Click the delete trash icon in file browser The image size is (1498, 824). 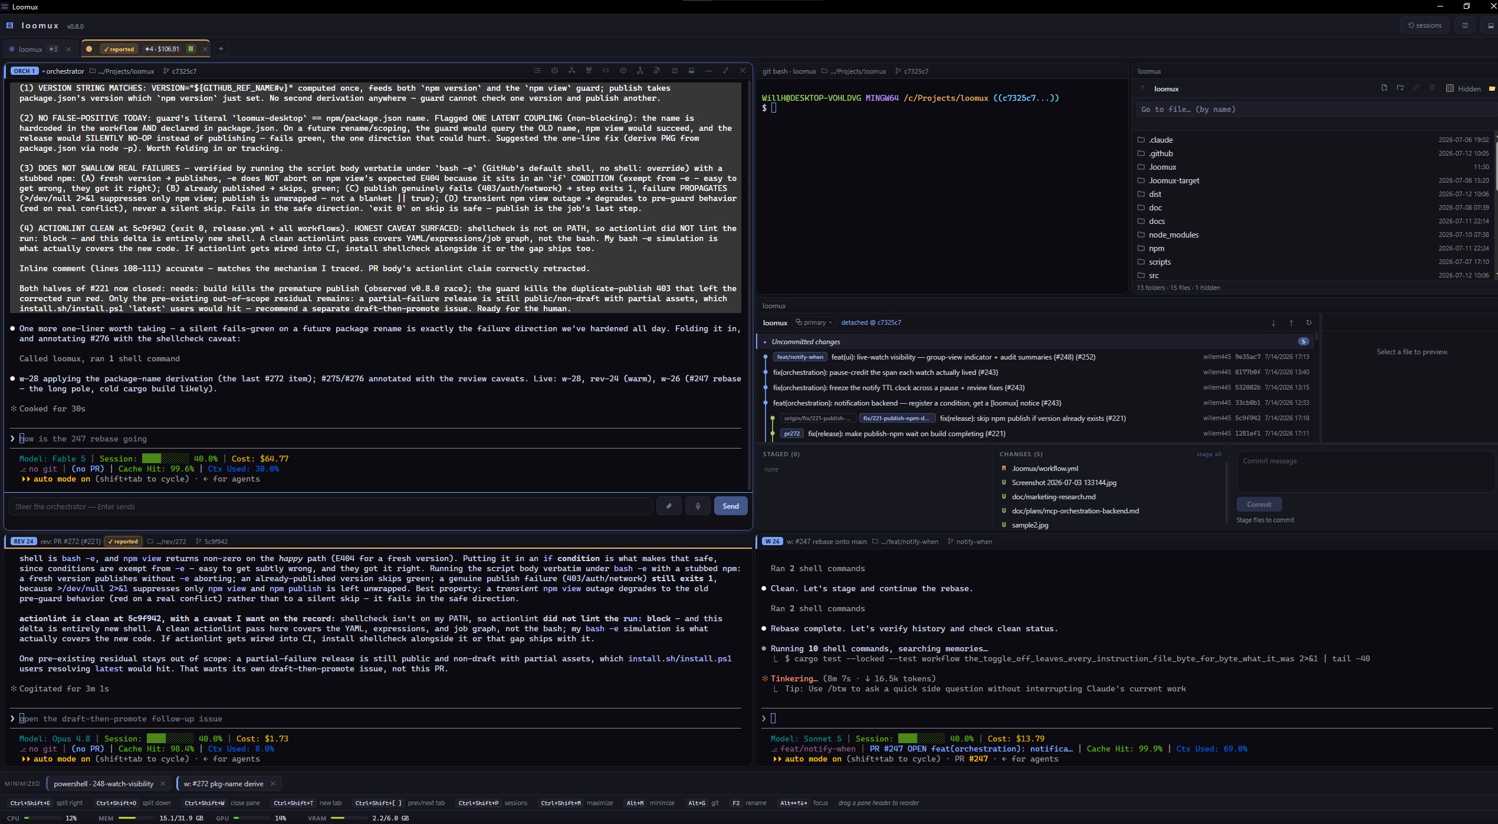(x=1432, y=88)
